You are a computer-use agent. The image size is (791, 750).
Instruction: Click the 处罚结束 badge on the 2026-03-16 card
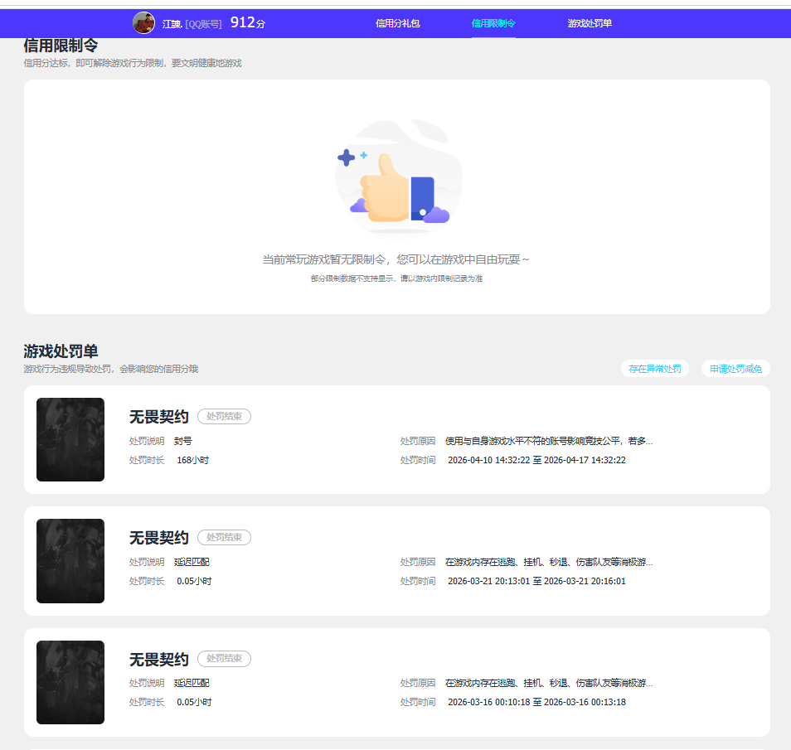pyautogui.click(x=224, y=659)
